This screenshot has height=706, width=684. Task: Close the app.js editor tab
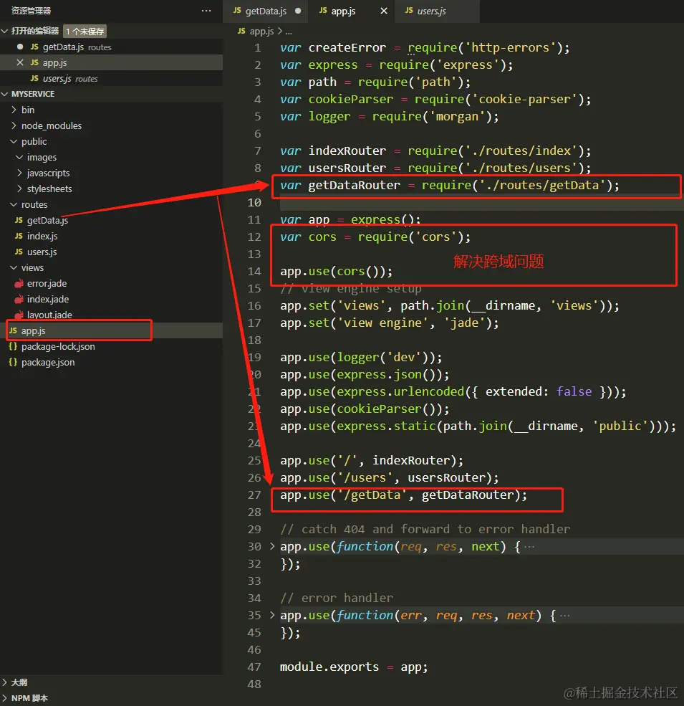(384, 11)
